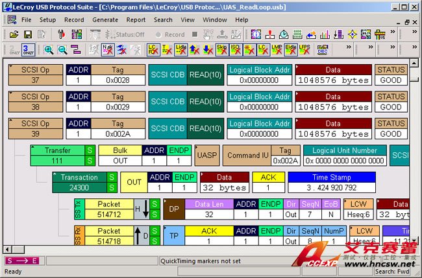Open the Report menu

pos(136,20)
